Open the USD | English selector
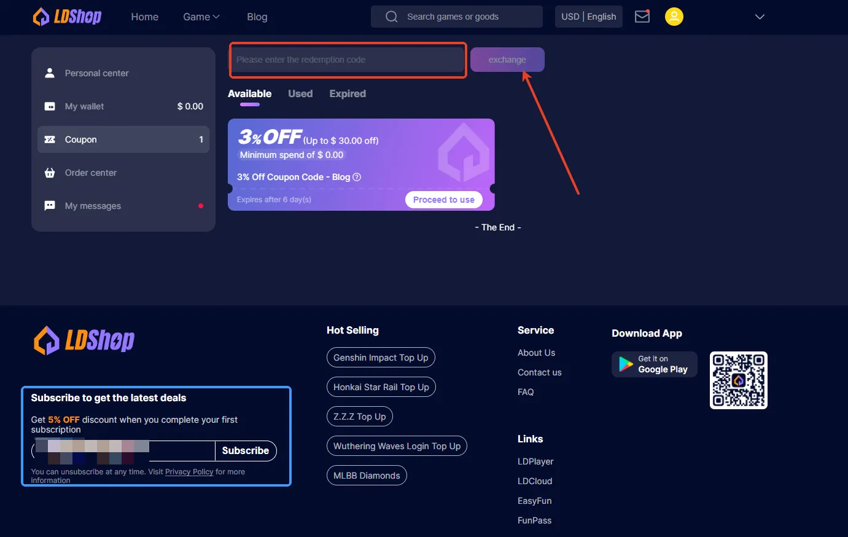Screen dimensions: 848x537 588,17
